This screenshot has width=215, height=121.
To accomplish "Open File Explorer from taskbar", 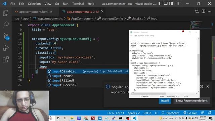I will point(72,118).
